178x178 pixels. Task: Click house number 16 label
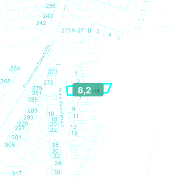(51, 114)
